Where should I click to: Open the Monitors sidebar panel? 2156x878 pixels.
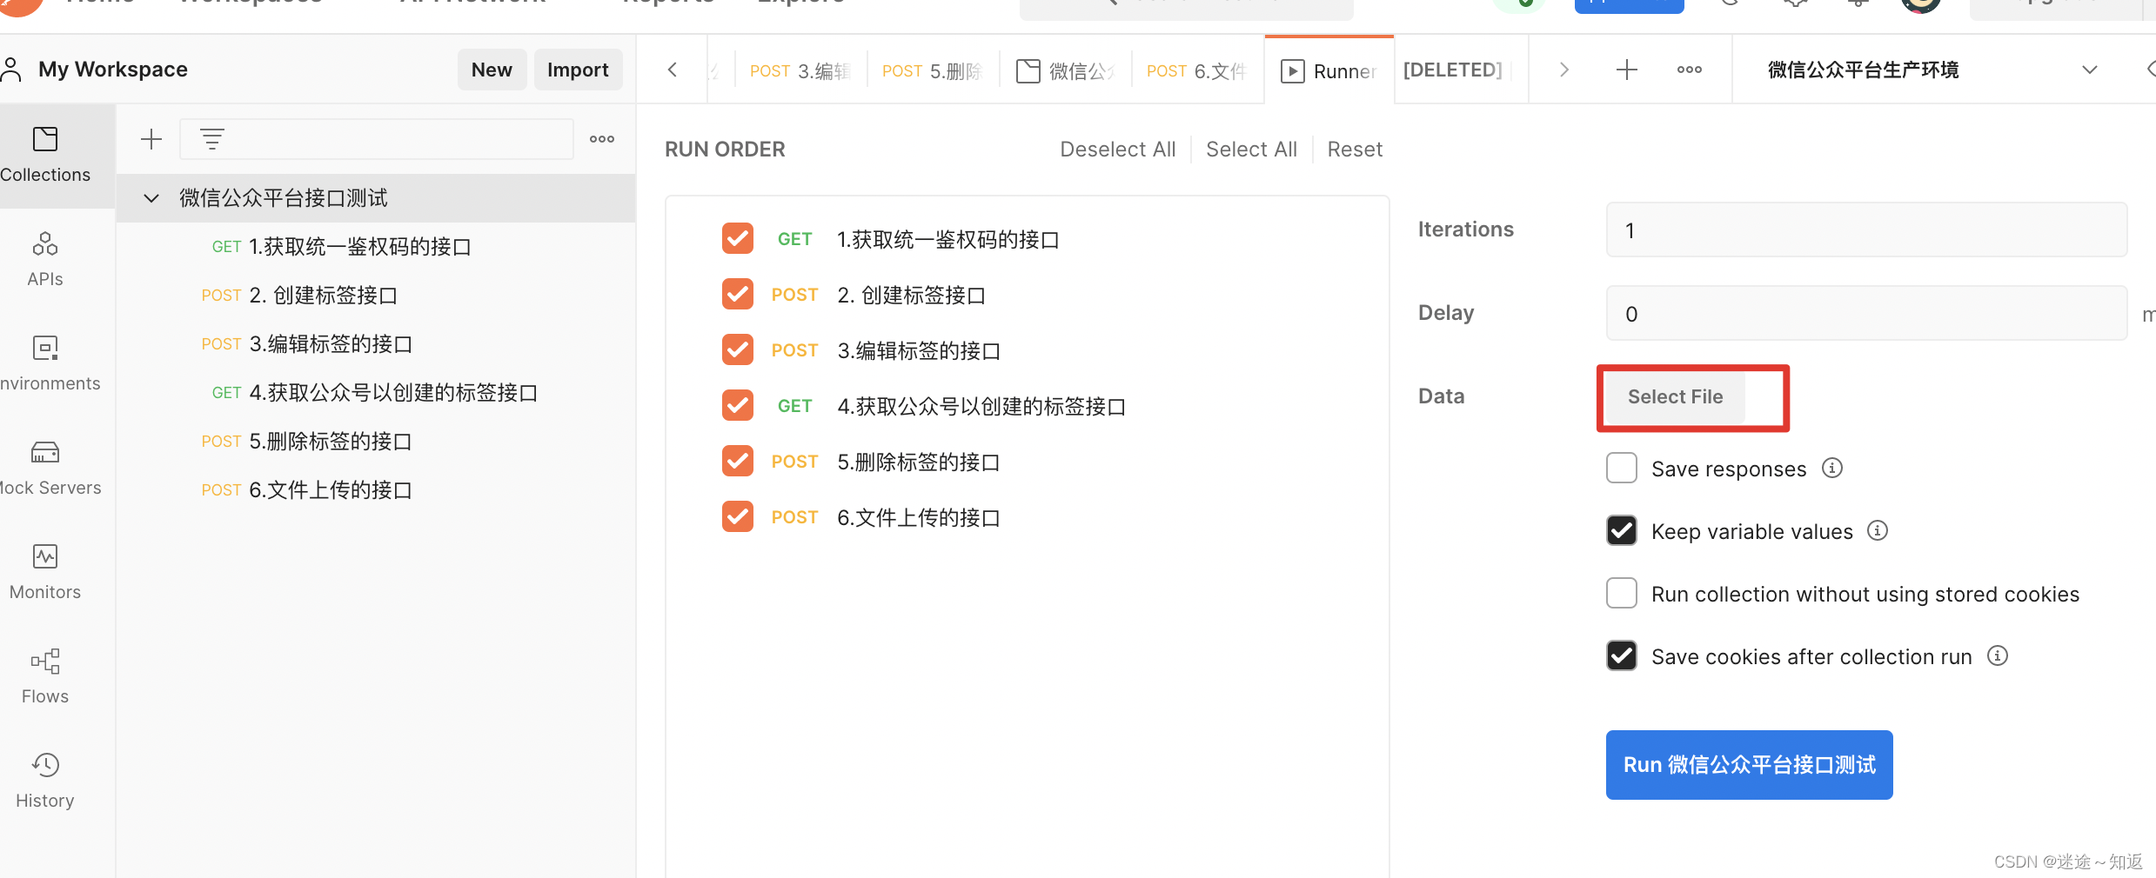pos(45,572)
